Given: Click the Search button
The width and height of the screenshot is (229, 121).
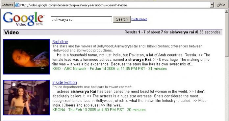Looking at the screenshot, I should click(x=122, y=19).
